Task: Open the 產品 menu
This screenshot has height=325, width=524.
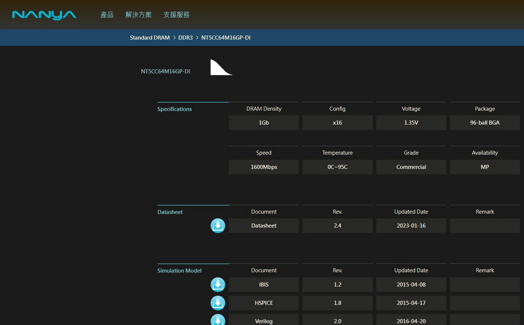Action: [x=107, y=15]
